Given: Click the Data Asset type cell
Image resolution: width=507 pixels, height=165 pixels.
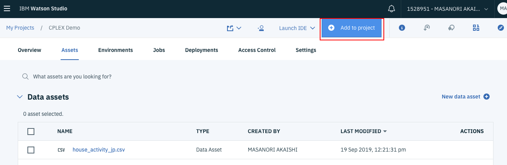Looking at the screenshot, I should (x=209, y=150).
